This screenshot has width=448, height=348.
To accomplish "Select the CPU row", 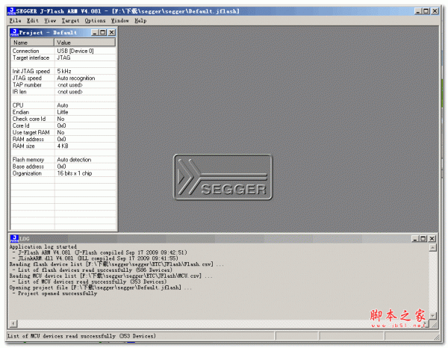I will [63, 105].
